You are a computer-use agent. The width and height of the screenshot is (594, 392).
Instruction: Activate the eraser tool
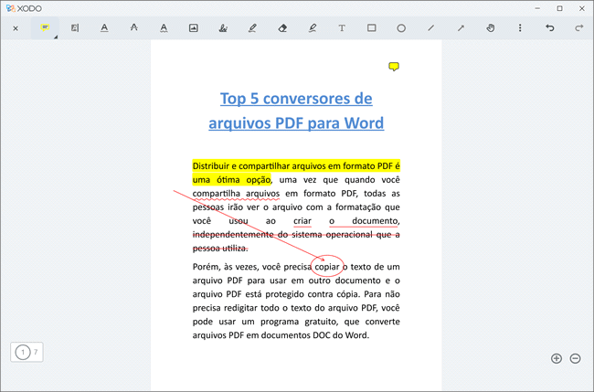coord(282,28)
